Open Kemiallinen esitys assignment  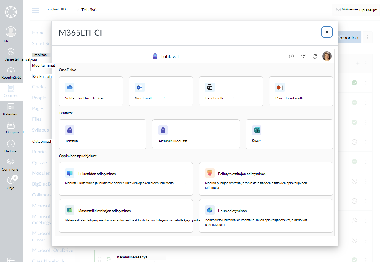pos(132,257)
